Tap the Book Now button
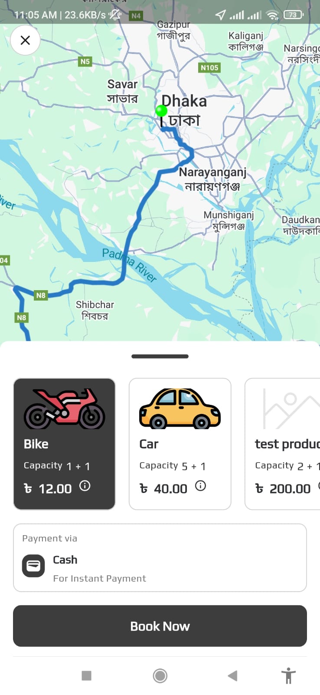The width and height of the screenshot is (320, 695). (x=160, y=626)
